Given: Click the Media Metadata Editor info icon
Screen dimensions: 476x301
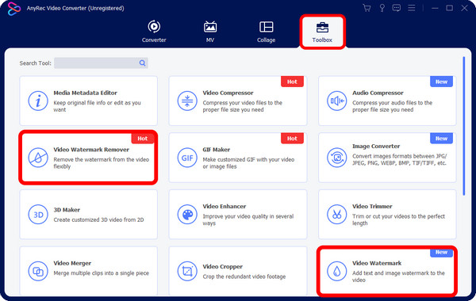Looking at the screenshot, I should tap(38, 101).
